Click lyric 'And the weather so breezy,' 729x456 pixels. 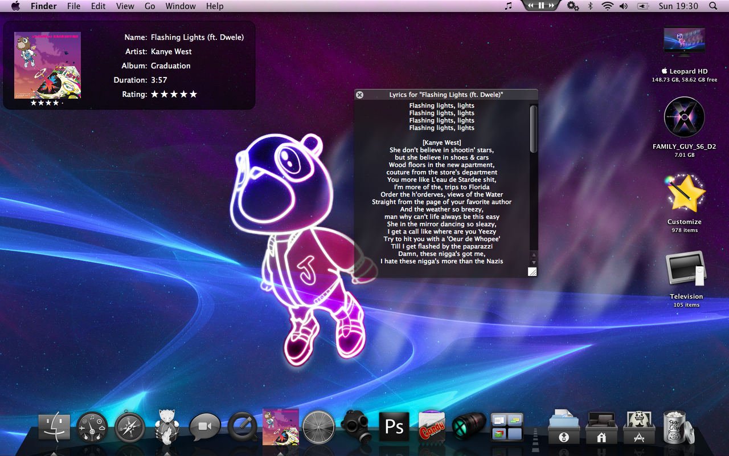(442, 209)
